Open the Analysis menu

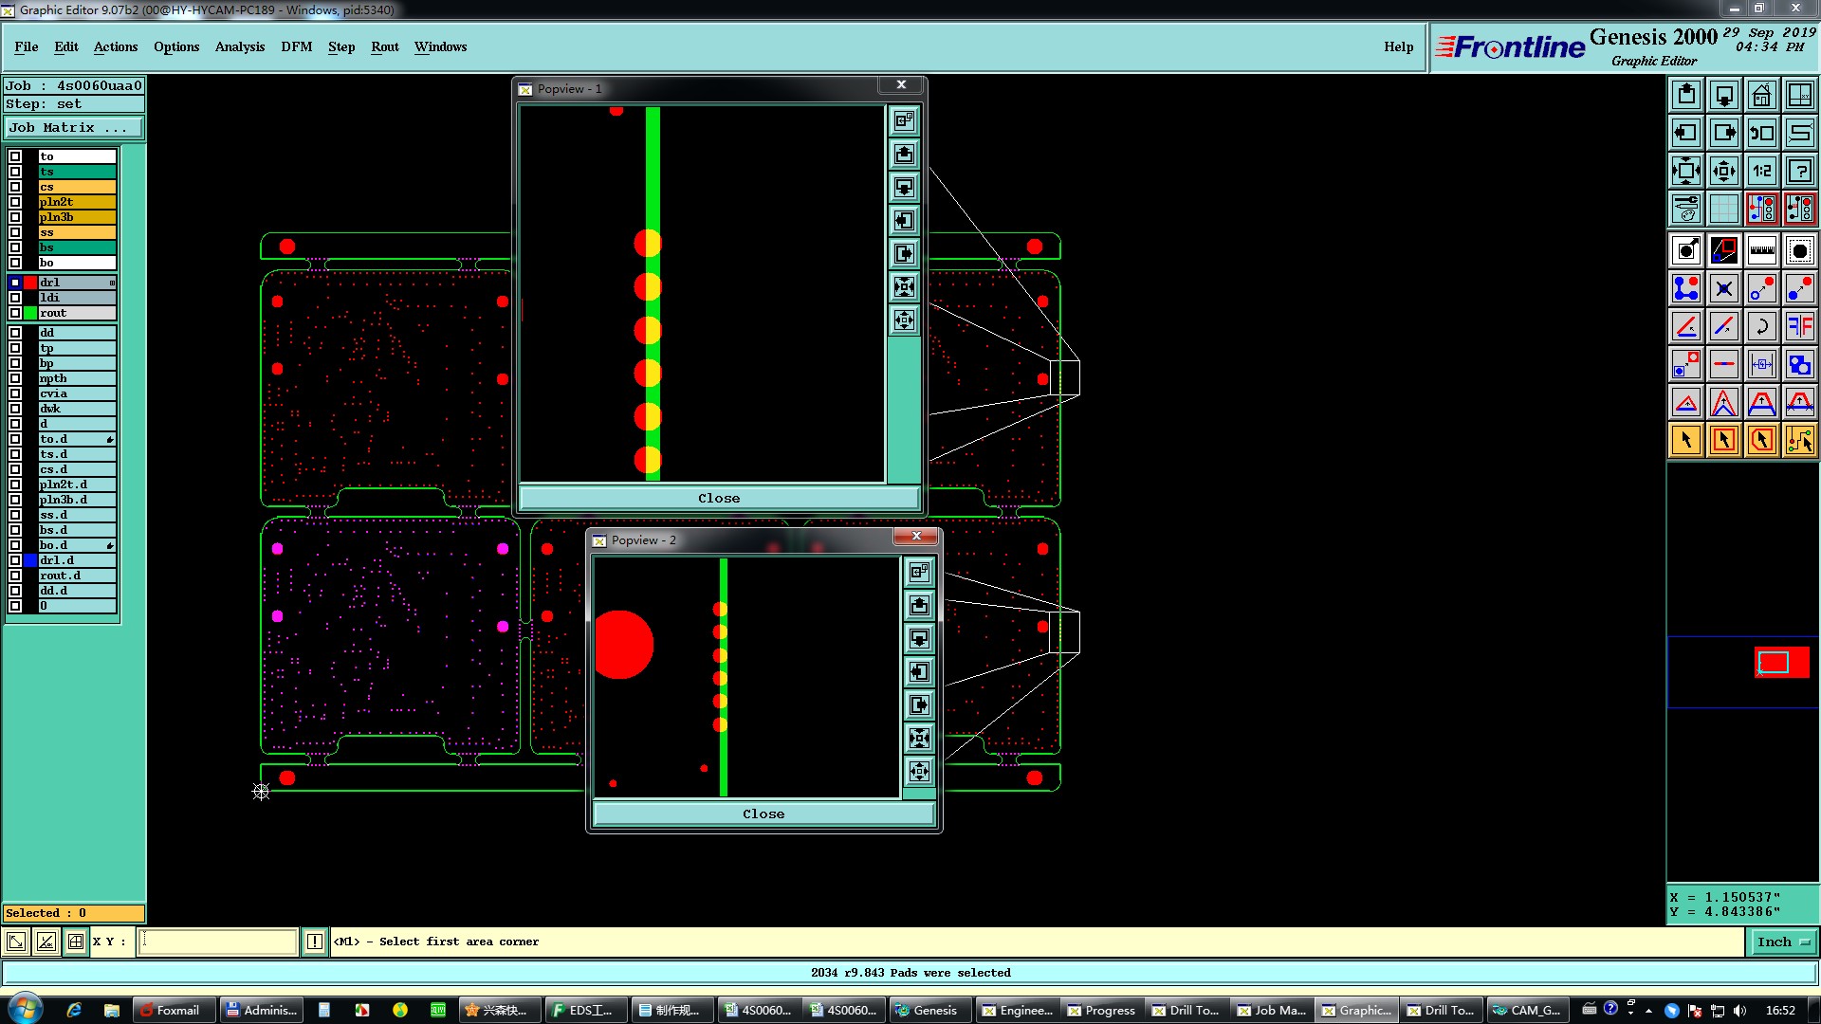pos(240,46)
